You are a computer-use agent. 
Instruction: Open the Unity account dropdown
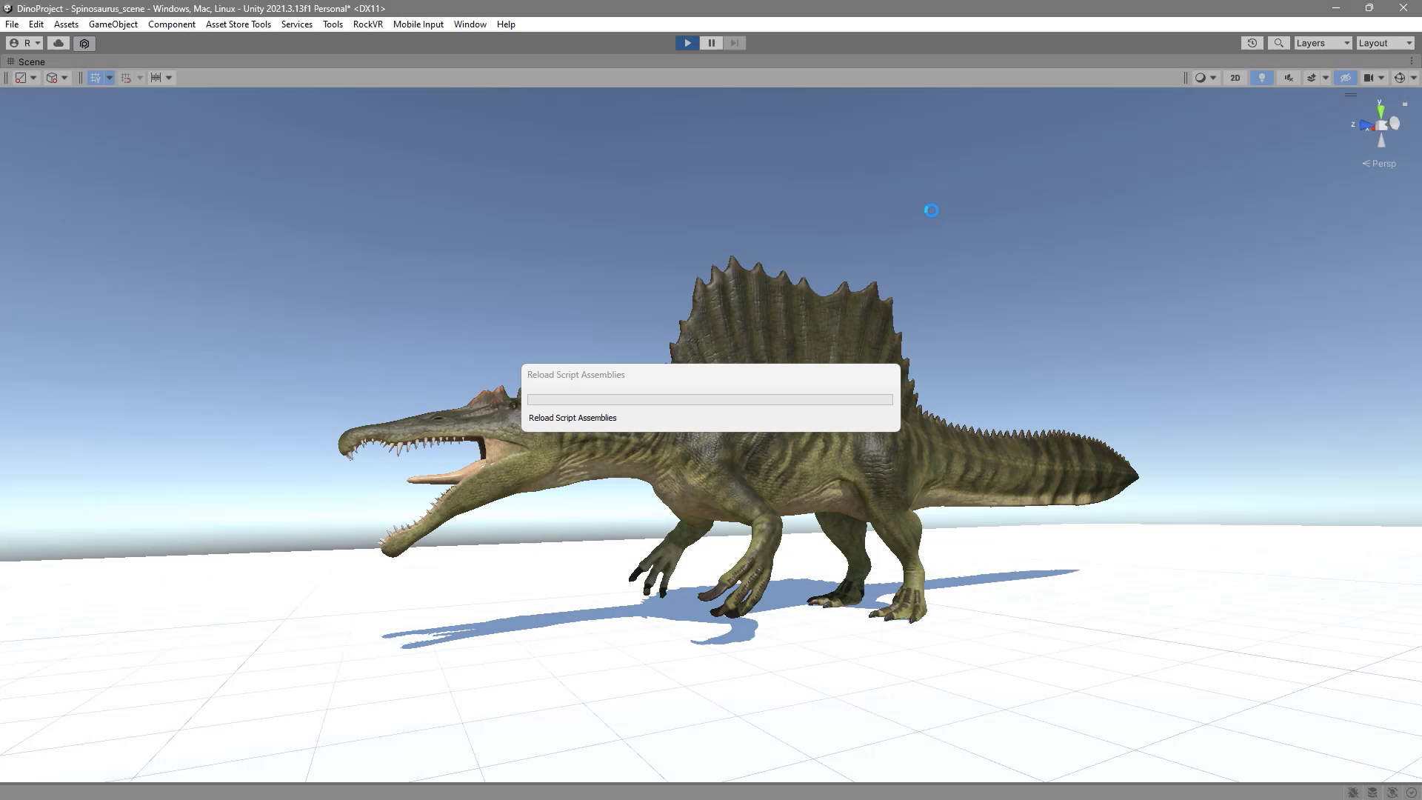coord(24,43)
